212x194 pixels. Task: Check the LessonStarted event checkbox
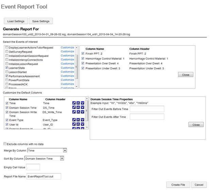(7, 72)
